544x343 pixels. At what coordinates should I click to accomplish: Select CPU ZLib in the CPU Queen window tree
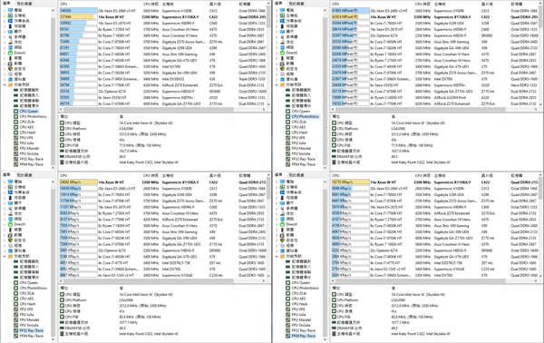tap(26, 122)
